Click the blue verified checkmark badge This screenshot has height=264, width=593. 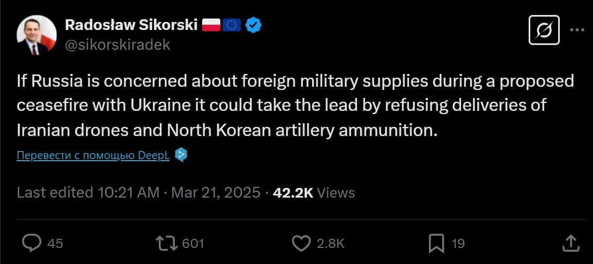pos(254,25)
